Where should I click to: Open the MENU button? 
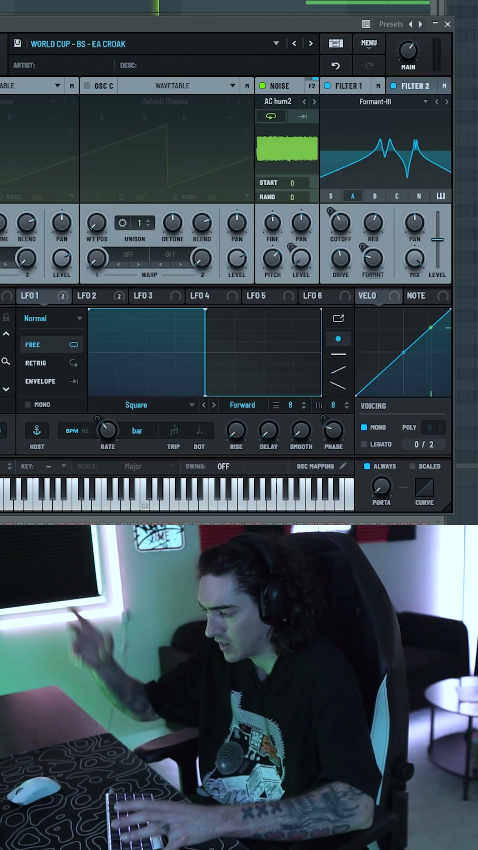click(x=369, y=43)
